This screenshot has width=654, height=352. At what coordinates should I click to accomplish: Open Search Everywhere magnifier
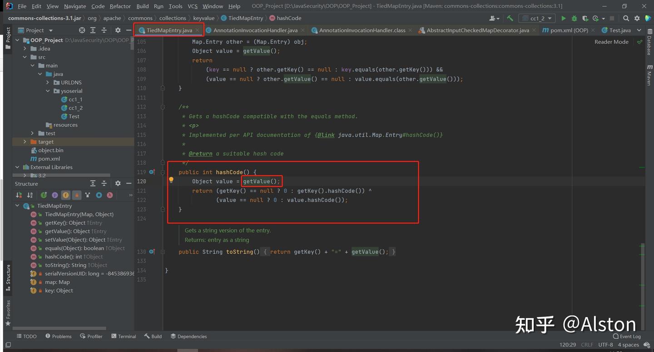tap(626, 18)
